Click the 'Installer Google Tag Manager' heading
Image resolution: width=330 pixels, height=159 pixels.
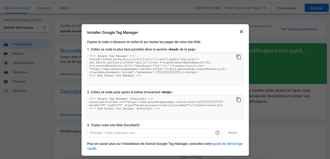tap(113, 32)
